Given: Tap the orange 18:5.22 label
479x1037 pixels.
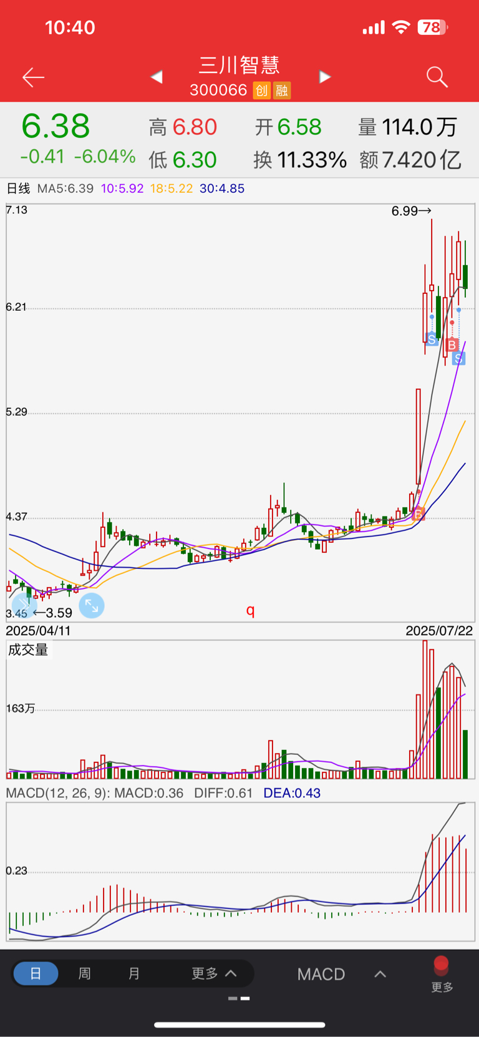Looking at the screenshot, I should [x=172, y=188].
